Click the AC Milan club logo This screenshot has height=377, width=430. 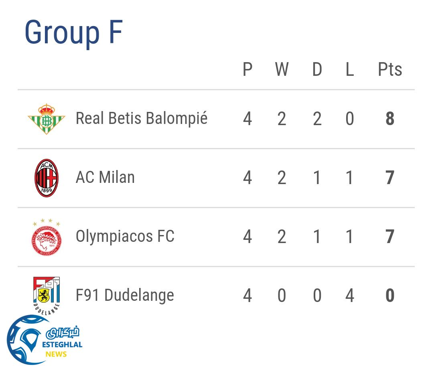click(x=47, y=178)
